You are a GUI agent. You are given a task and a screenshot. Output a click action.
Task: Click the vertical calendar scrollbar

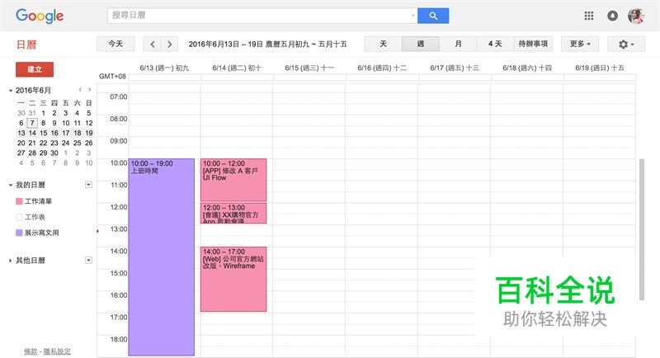tap(642, 229)
